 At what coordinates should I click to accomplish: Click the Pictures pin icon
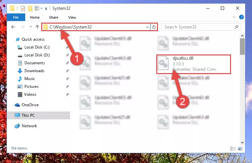coord(67,87)
